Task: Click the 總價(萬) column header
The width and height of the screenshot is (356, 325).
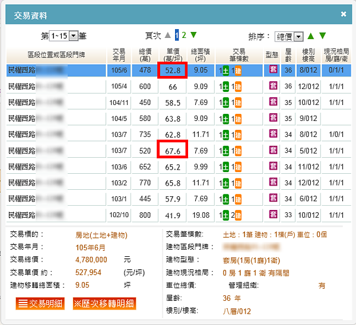Action: coord(145,55)
